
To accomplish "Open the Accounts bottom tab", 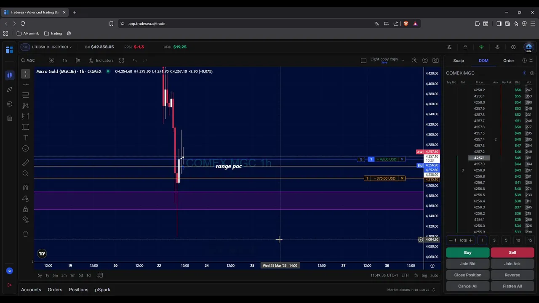I will [x=31, y=290].
